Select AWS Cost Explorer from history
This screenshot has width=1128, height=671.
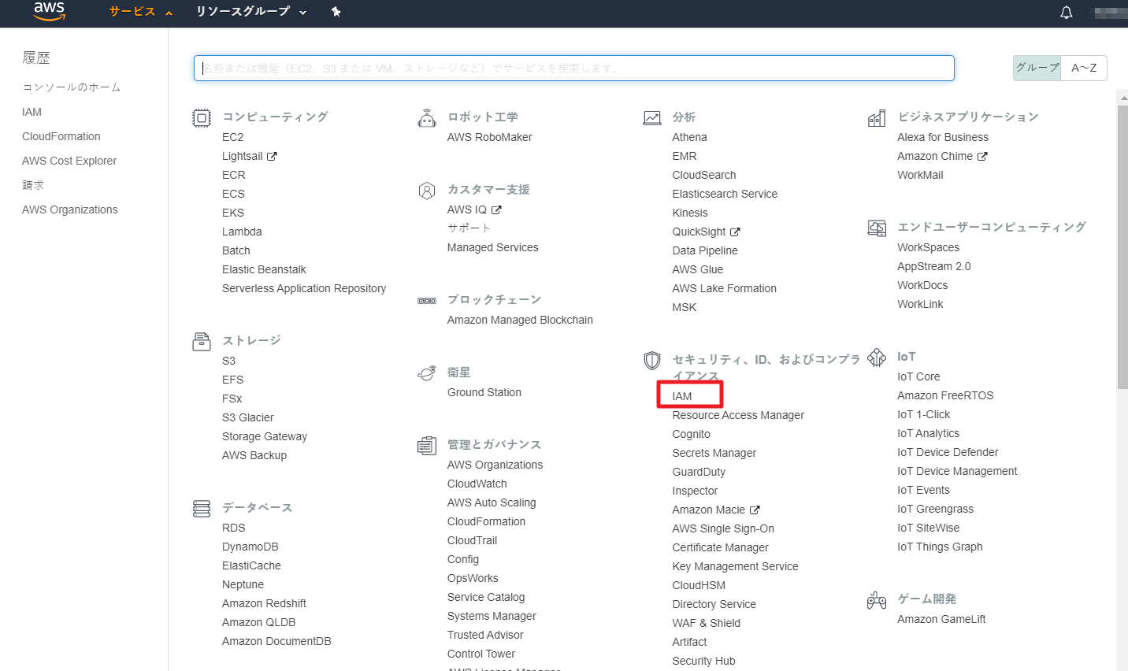tap(69, 161)
